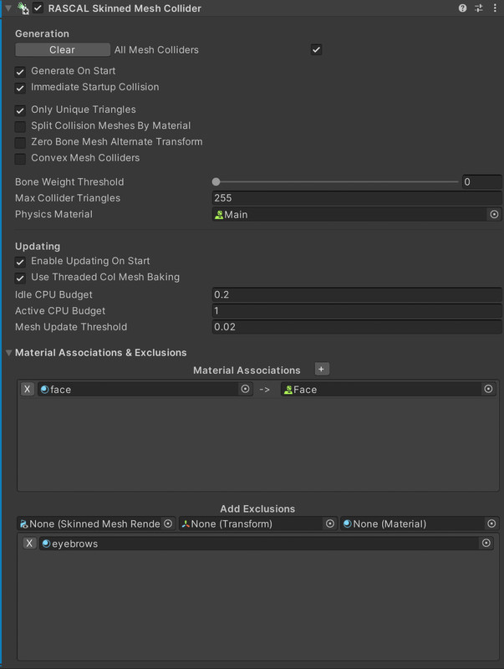This screenshot has width=504, height=669.
Task: Open object picker for Face physics material
Action: click(489, 390)
